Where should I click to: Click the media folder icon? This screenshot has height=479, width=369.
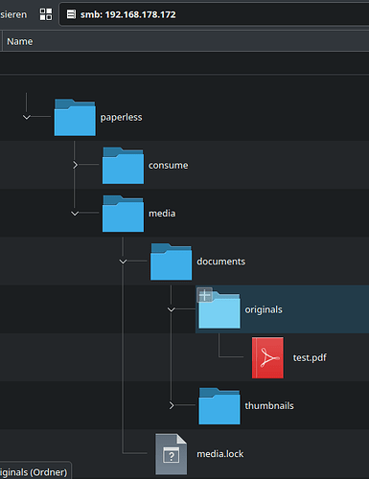pyautogui.click(x=123, y=214)
